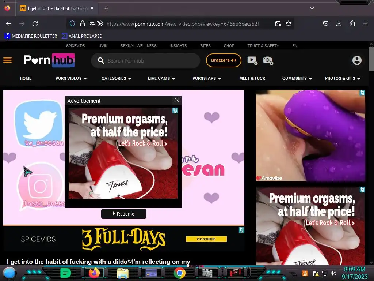Click the address bar URL

[x=183, y=24]
